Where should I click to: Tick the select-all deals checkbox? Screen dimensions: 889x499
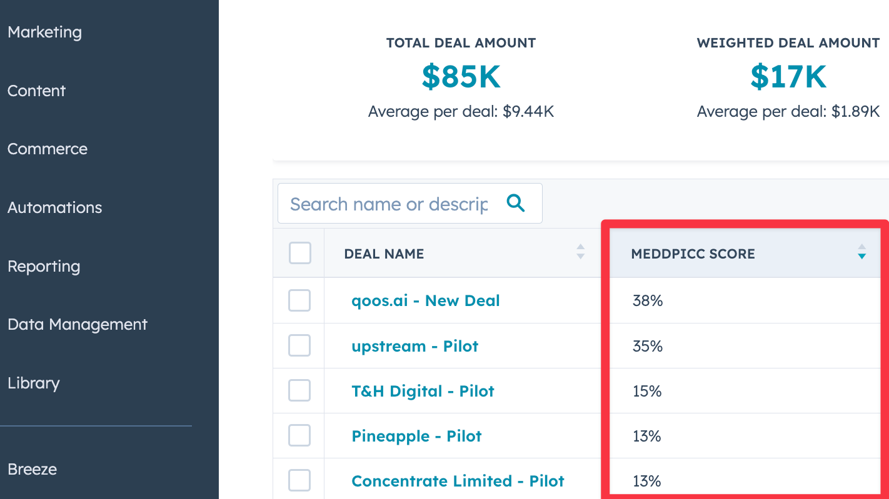[299, 253]
